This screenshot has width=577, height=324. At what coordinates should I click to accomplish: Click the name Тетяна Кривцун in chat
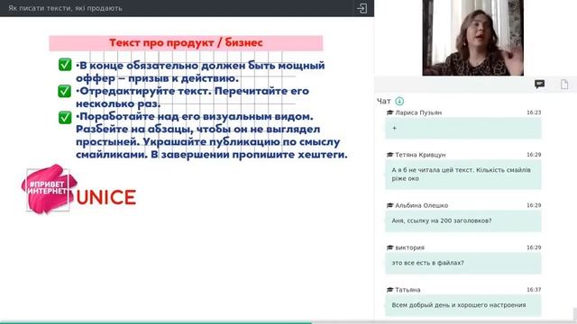[420, 155]
